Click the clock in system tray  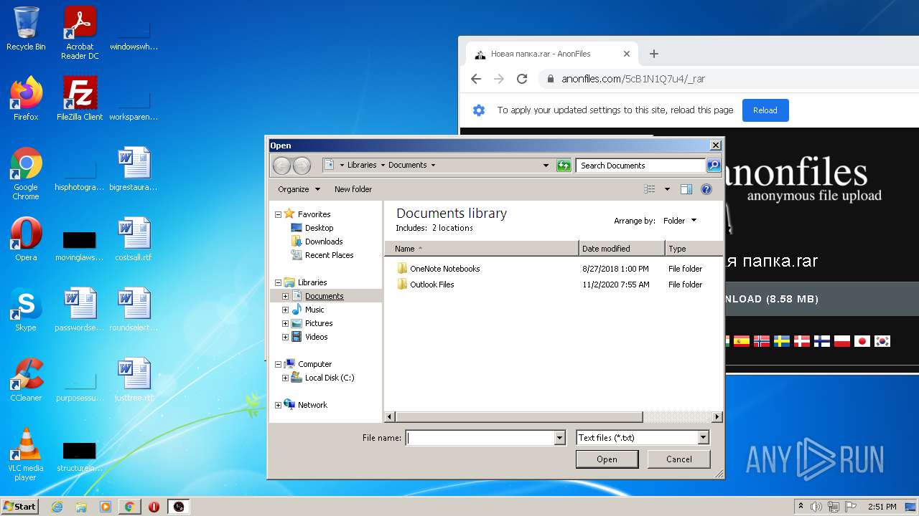tap(882, 507)
